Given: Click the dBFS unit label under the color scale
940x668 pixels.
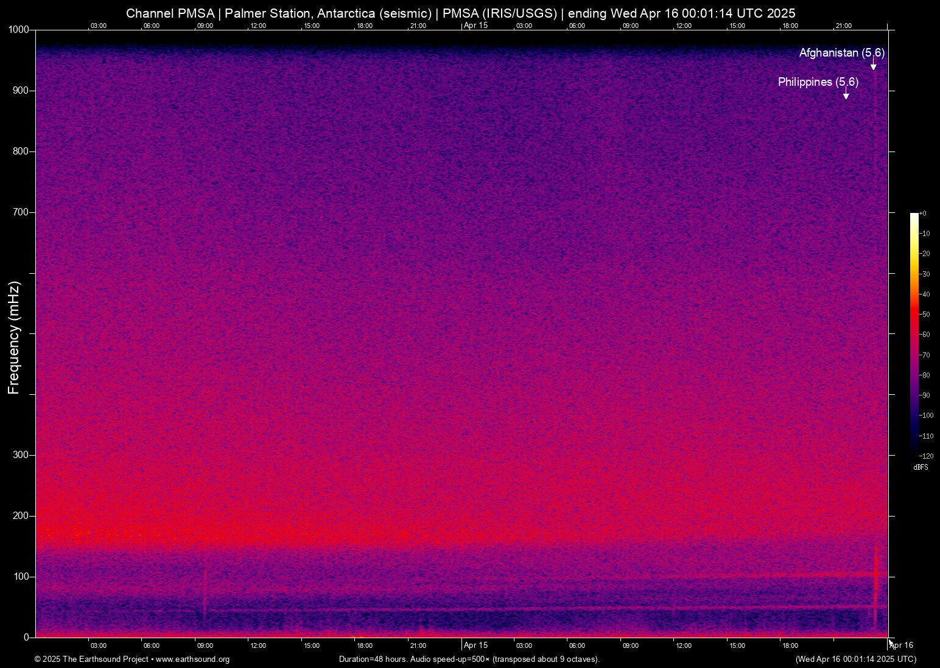Looking at the screenshot, I should point(921,467).
